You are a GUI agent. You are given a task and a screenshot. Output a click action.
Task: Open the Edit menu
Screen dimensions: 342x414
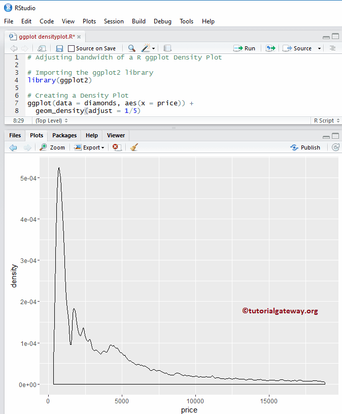coord(26,21)
